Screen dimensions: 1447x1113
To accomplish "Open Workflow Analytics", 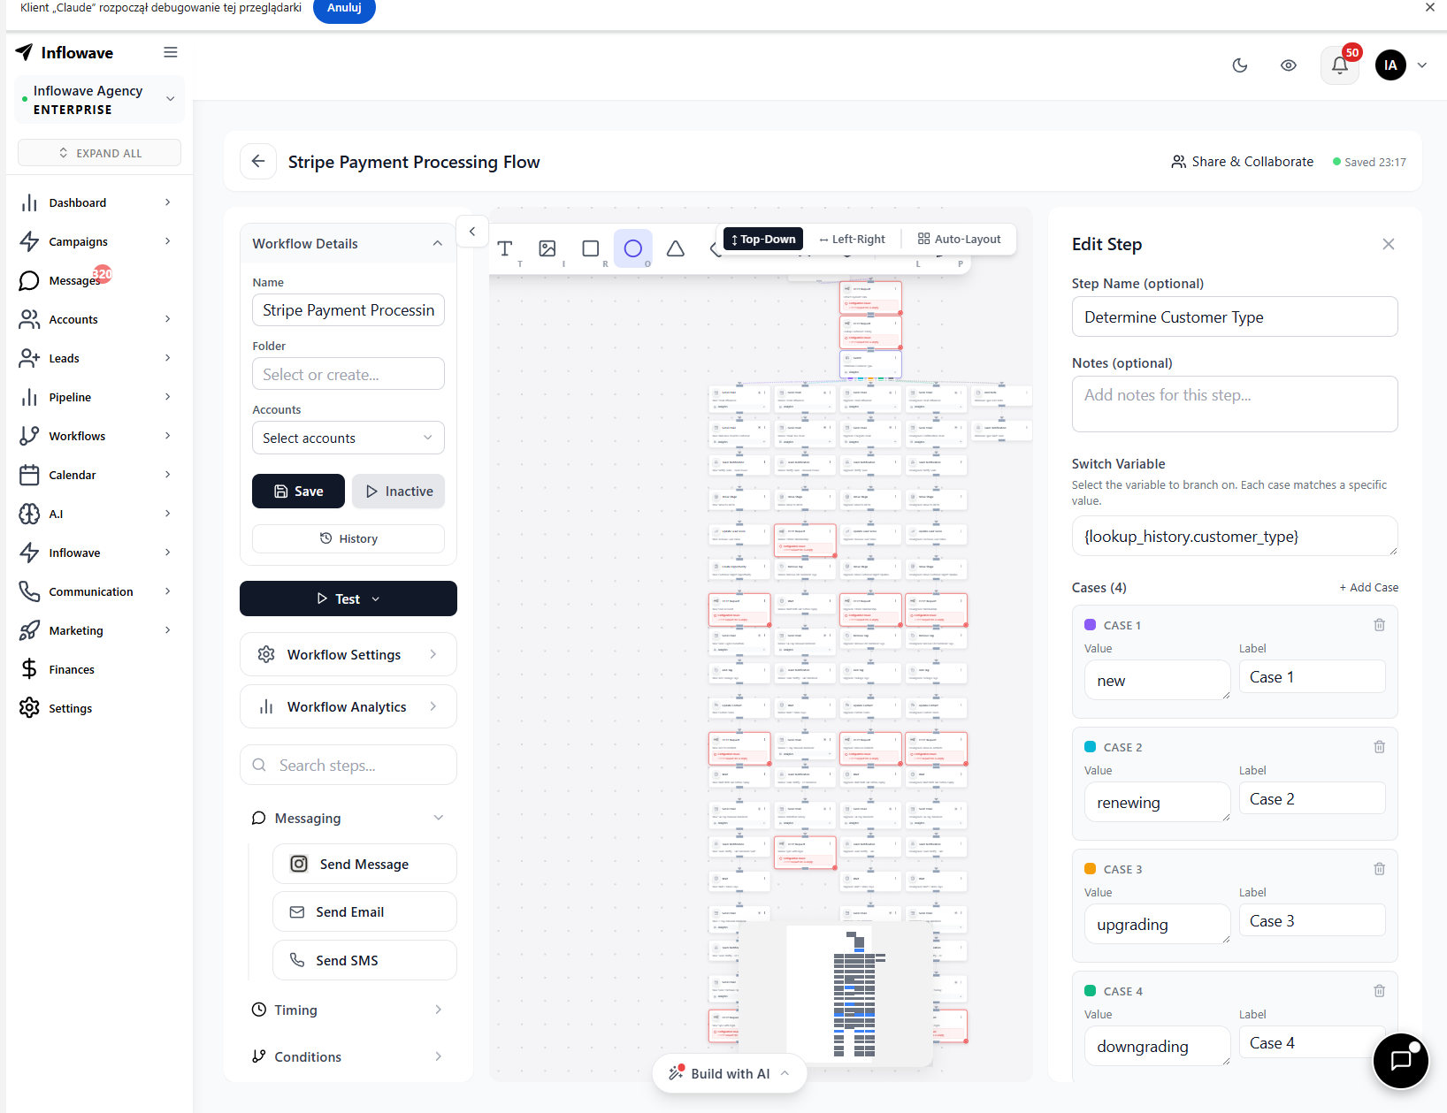I will (x=348, y=706).
